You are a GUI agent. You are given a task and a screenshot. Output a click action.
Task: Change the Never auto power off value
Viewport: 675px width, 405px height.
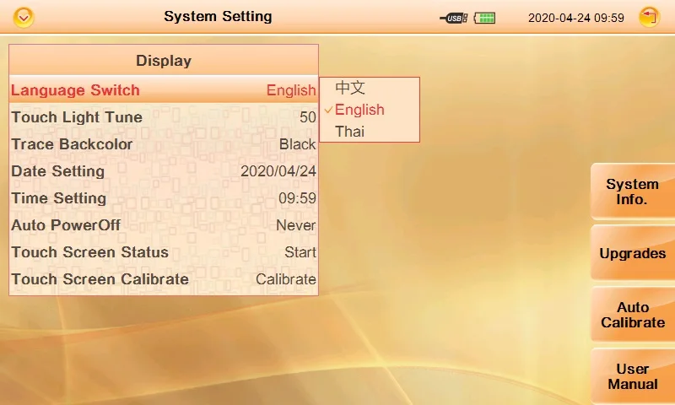pos(296,225)
